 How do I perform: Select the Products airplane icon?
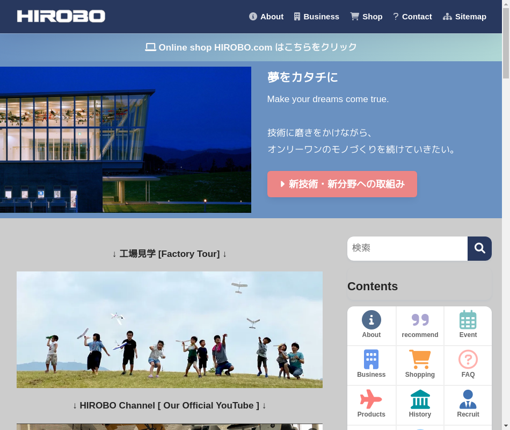pyautogui.click(x=371, y=400)
